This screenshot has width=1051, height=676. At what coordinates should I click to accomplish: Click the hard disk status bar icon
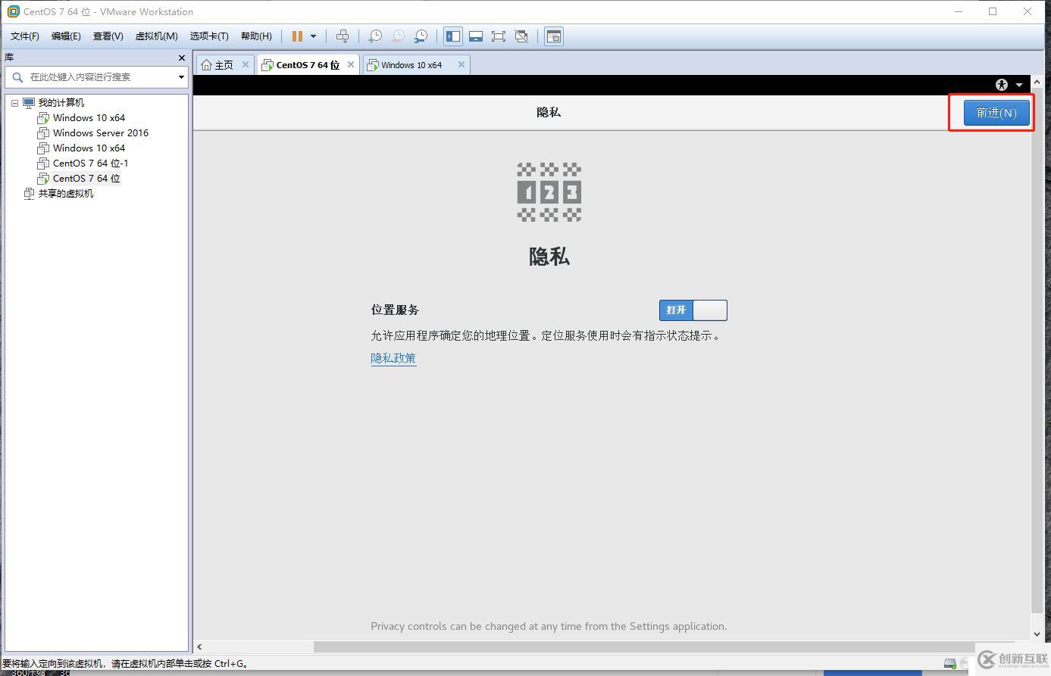click(x=949, y=664)
